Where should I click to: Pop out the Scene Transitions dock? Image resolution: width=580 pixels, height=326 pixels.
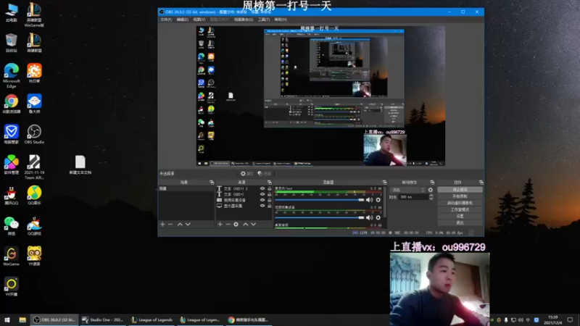[432, 183]
